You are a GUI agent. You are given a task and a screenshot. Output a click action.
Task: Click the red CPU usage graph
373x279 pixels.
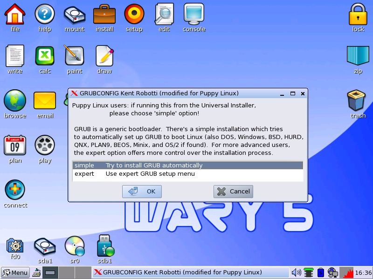click(346, 272)
